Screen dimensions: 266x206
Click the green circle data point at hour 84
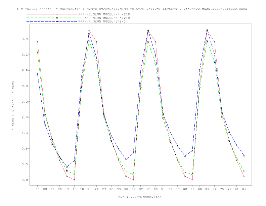(x=244, y=171)
